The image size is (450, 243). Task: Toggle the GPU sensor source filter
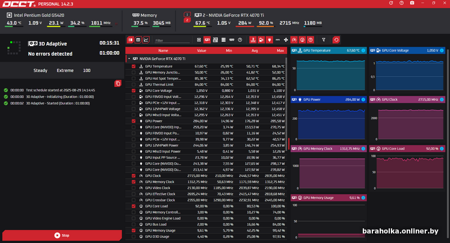(x=207, y=40)
